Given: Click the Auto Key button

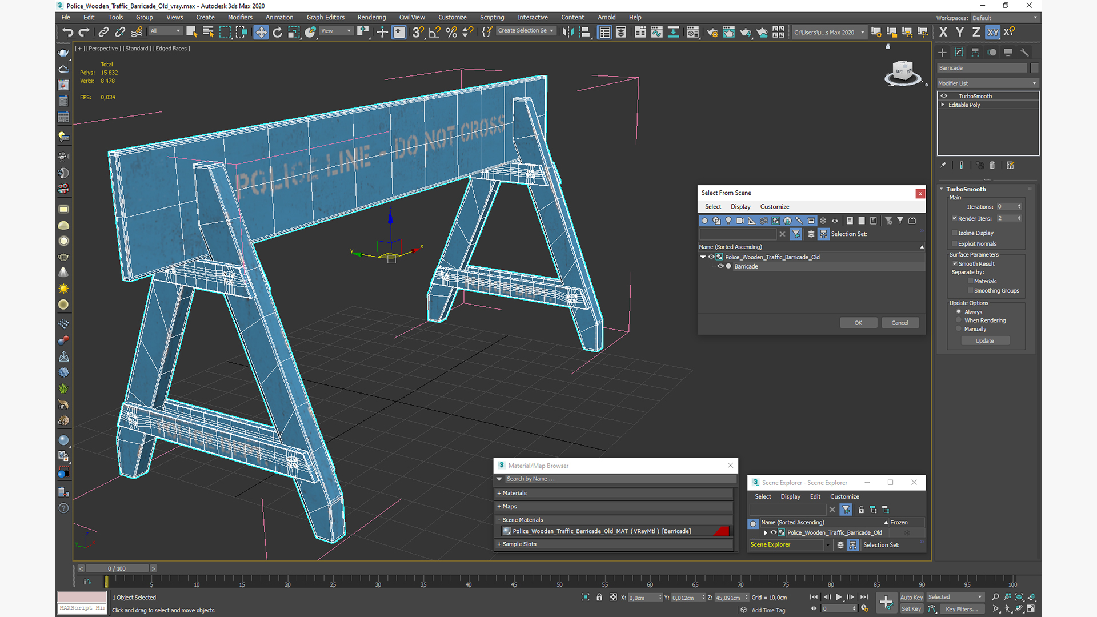Looking at the screenshot, I should click(911, 597).
